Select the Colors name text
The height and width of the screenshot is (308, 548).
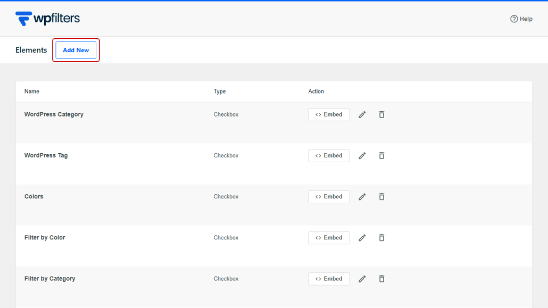(x=34, y=196)
